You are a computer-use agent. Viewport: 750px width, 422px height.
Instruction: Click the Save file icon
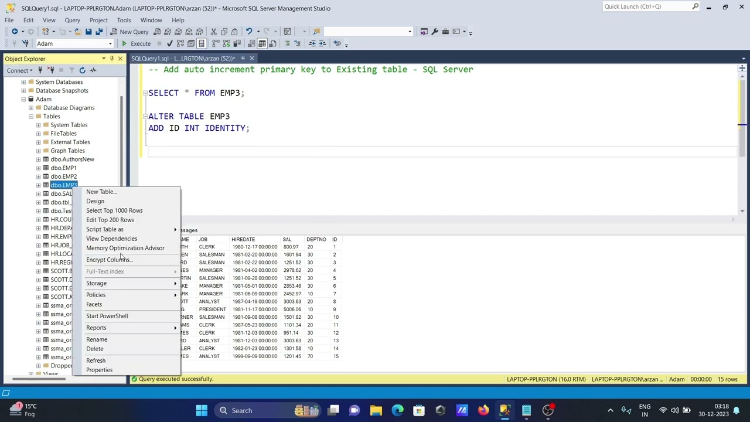88,32
